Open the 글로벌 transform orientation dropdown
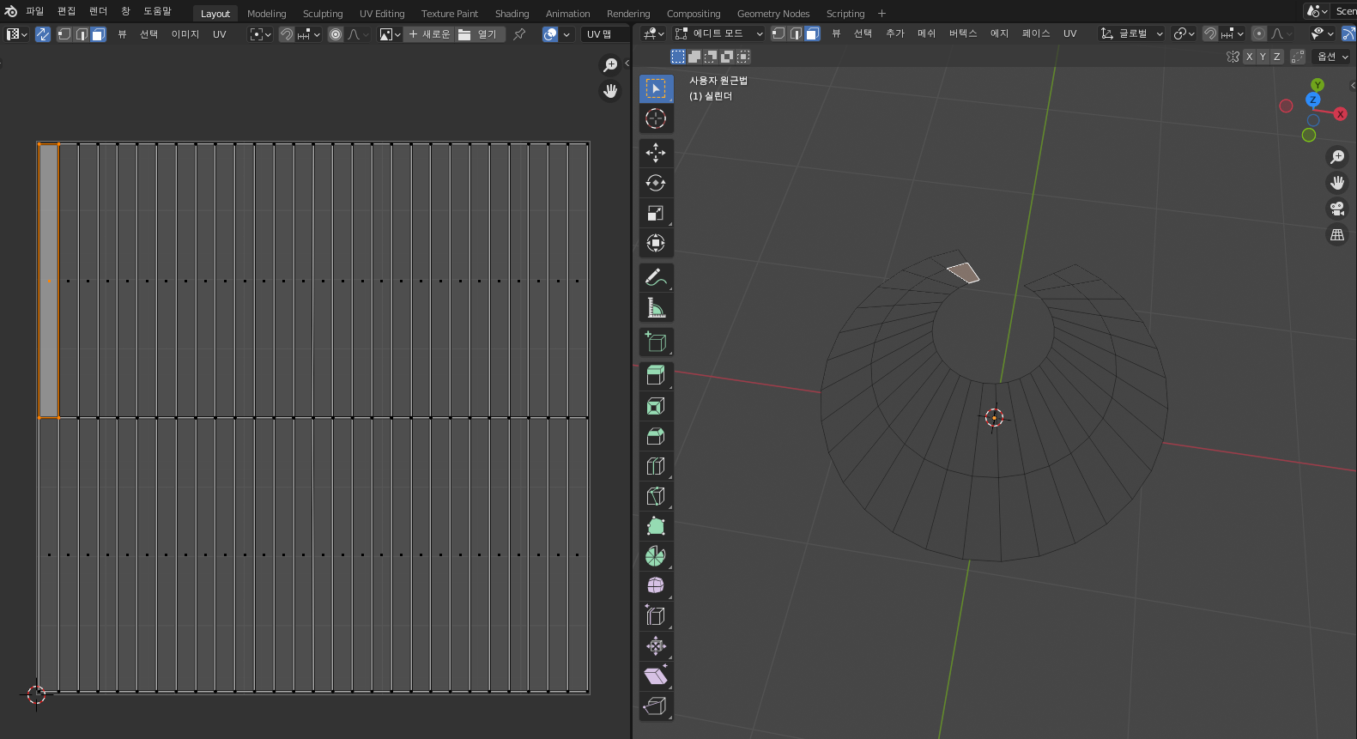The width and height of the screenshot is (1357, 739). 1132,33
